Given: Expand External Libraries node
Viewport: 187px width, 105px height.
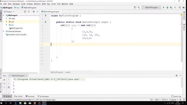Looking at the screenshot, I should click(4, 31).
